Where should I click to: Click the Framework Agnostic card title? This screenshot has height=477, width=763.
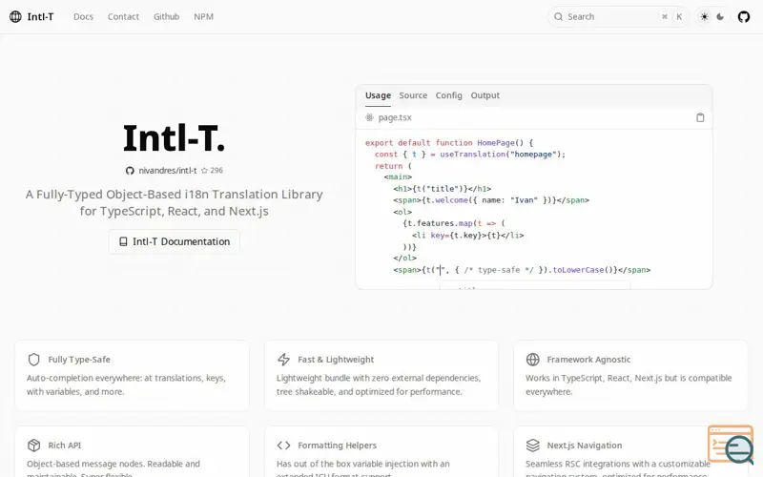(x=588, y=360)
